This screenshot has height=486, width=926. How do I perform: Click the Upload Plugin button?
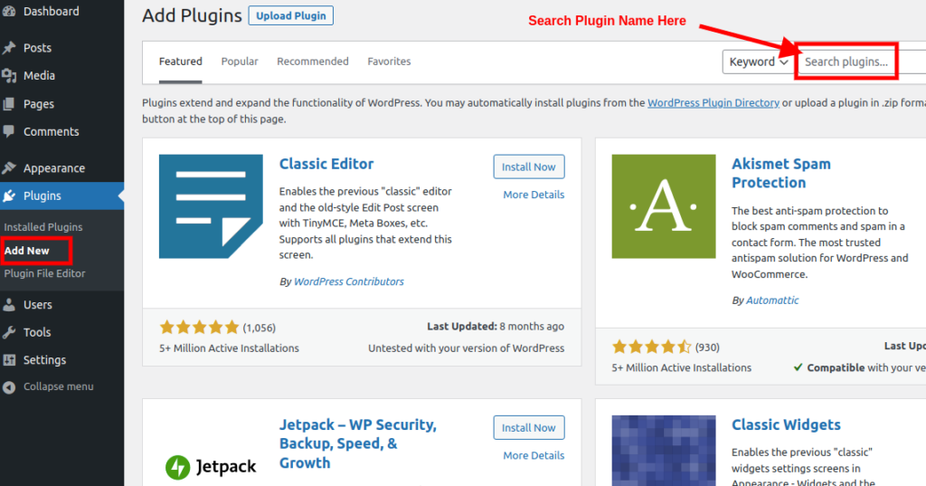tap(290, 16)
